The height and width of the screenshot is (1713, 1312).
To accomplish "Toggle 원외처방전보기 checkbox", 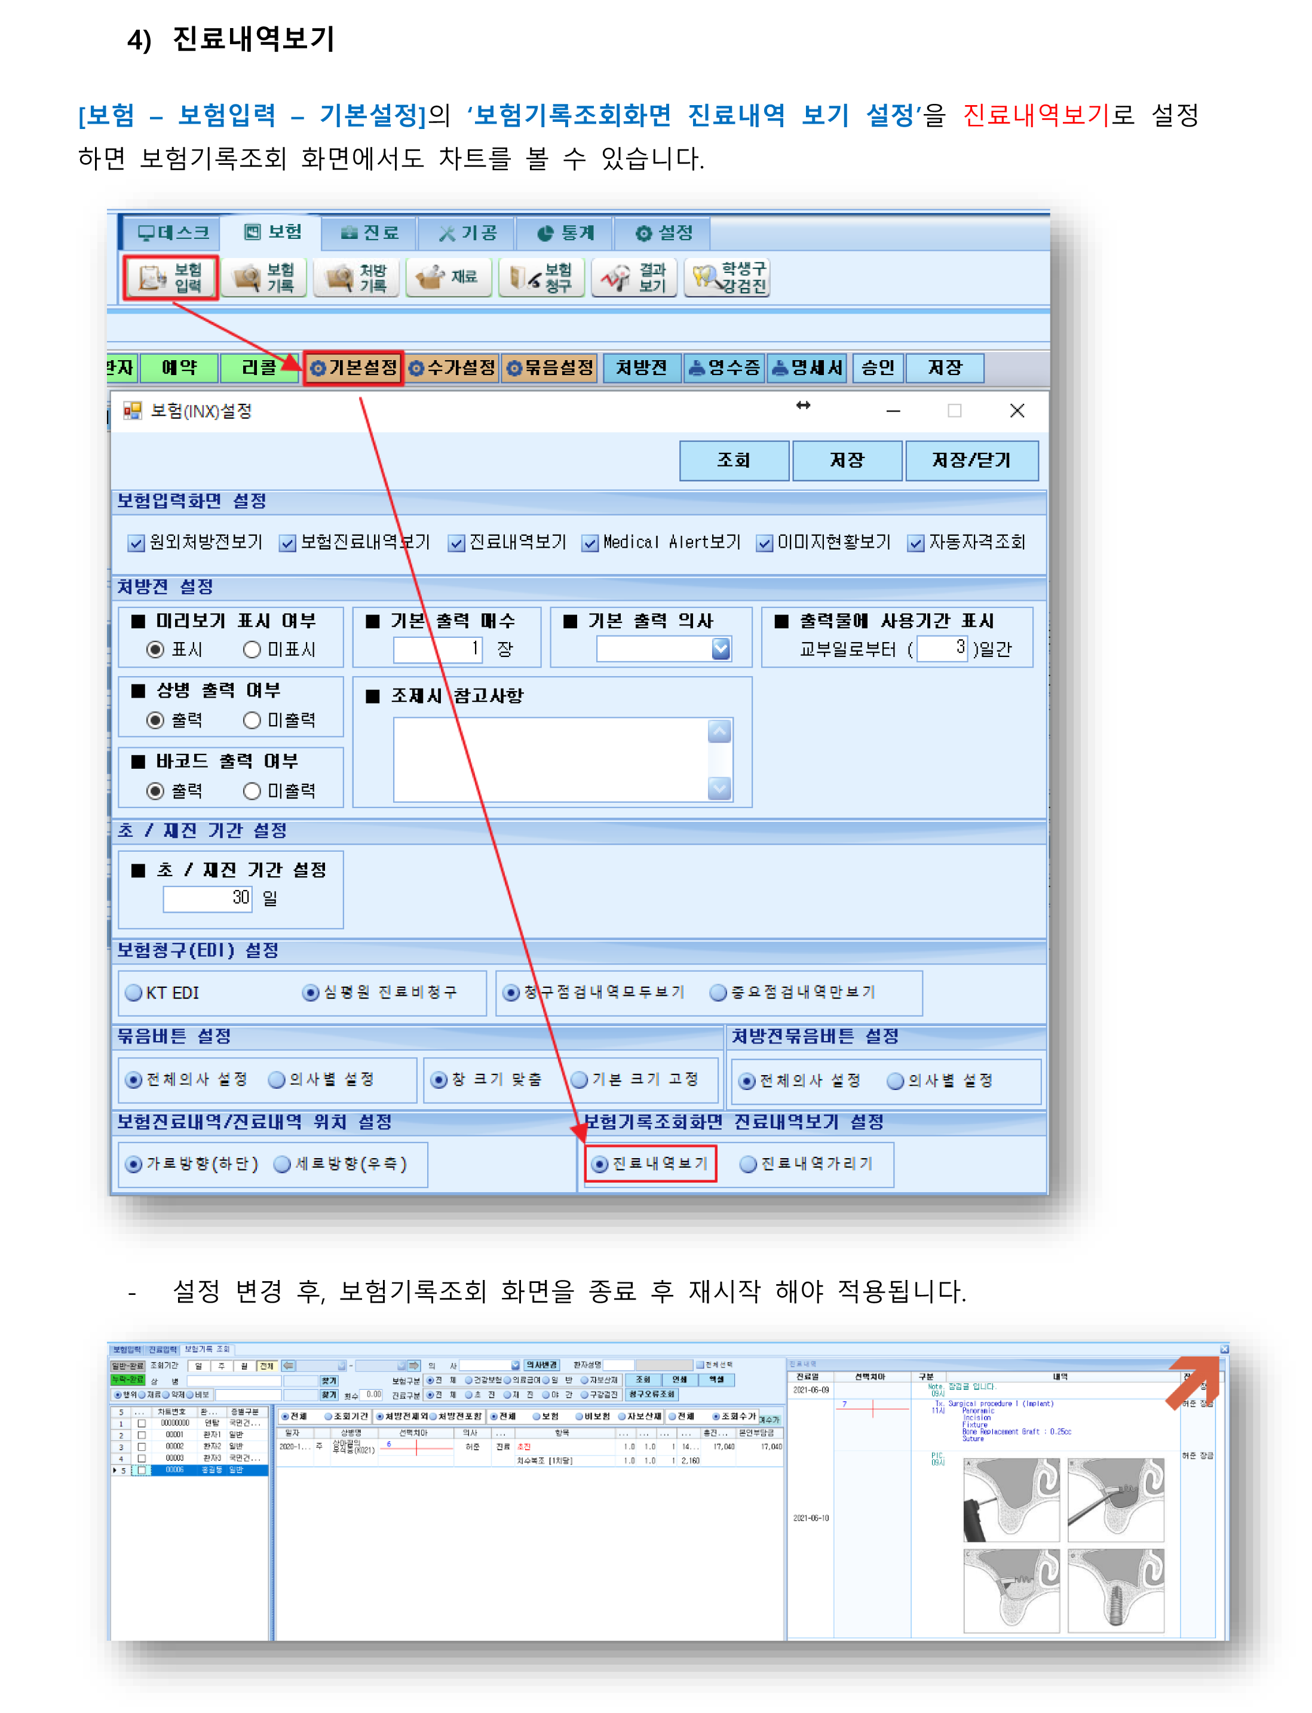I will point(137,543).
